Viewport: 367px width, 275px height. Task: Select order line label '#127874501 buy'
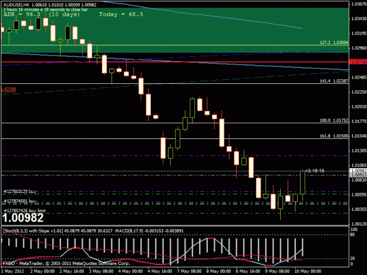[x=20, y=201]
